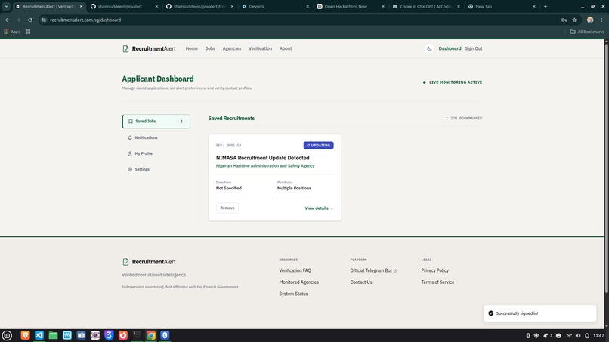
Task: Click Nigerian Maritime Administration and Safety Agency
Action: 265,166
